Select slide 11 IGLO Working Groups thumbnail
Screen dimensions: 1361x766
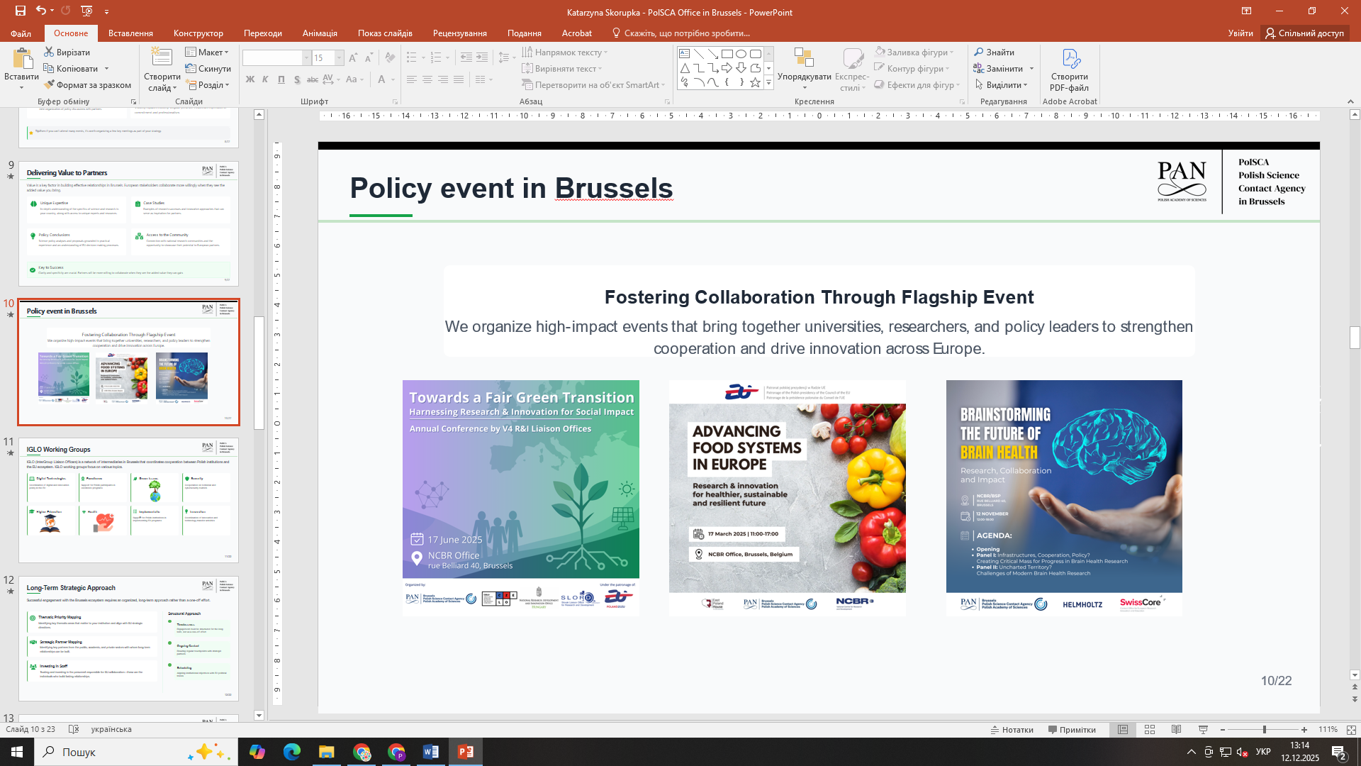pyautogui.click(x=128, y=500)
